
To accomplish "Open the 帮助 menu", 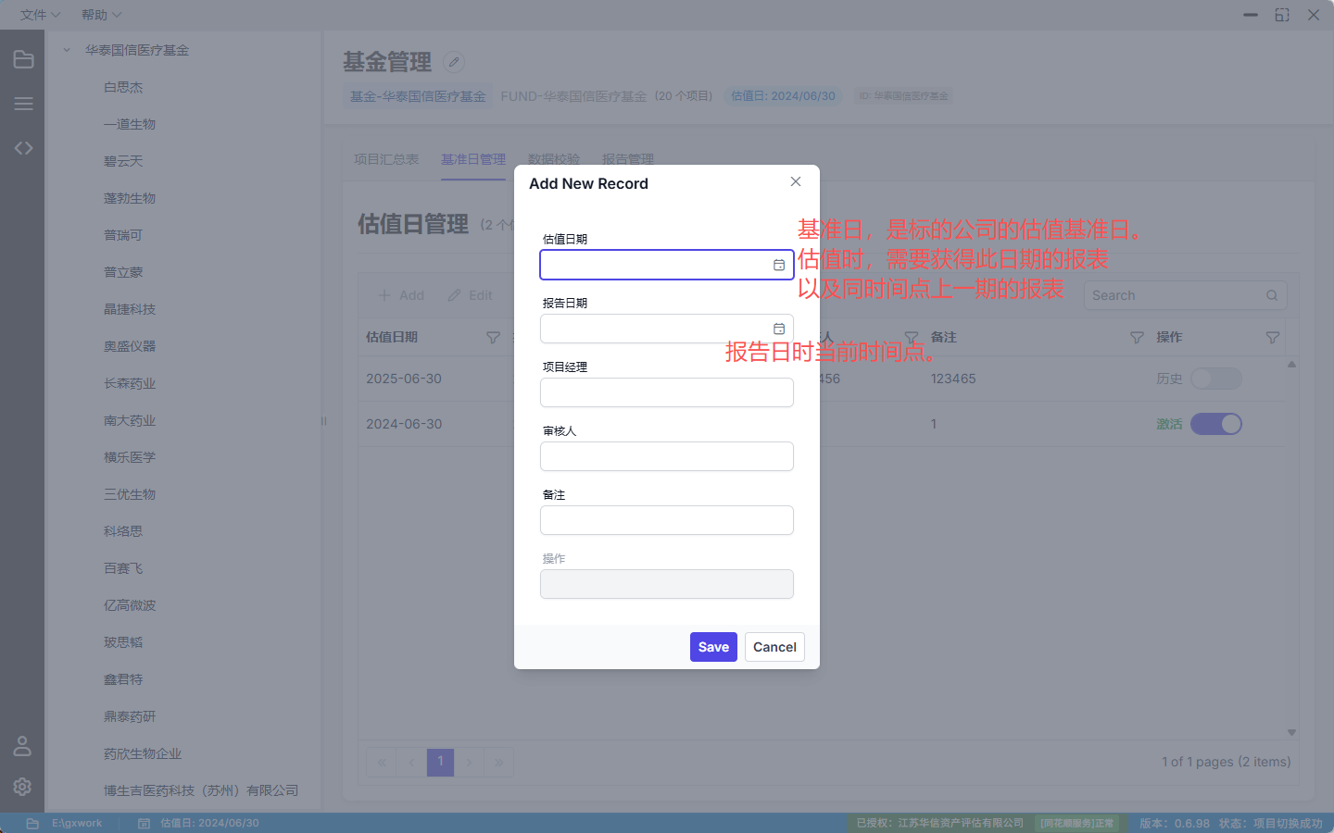I will pos(101,15).
